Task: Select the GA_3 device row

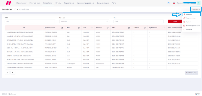Action: [x=102, y=40]
